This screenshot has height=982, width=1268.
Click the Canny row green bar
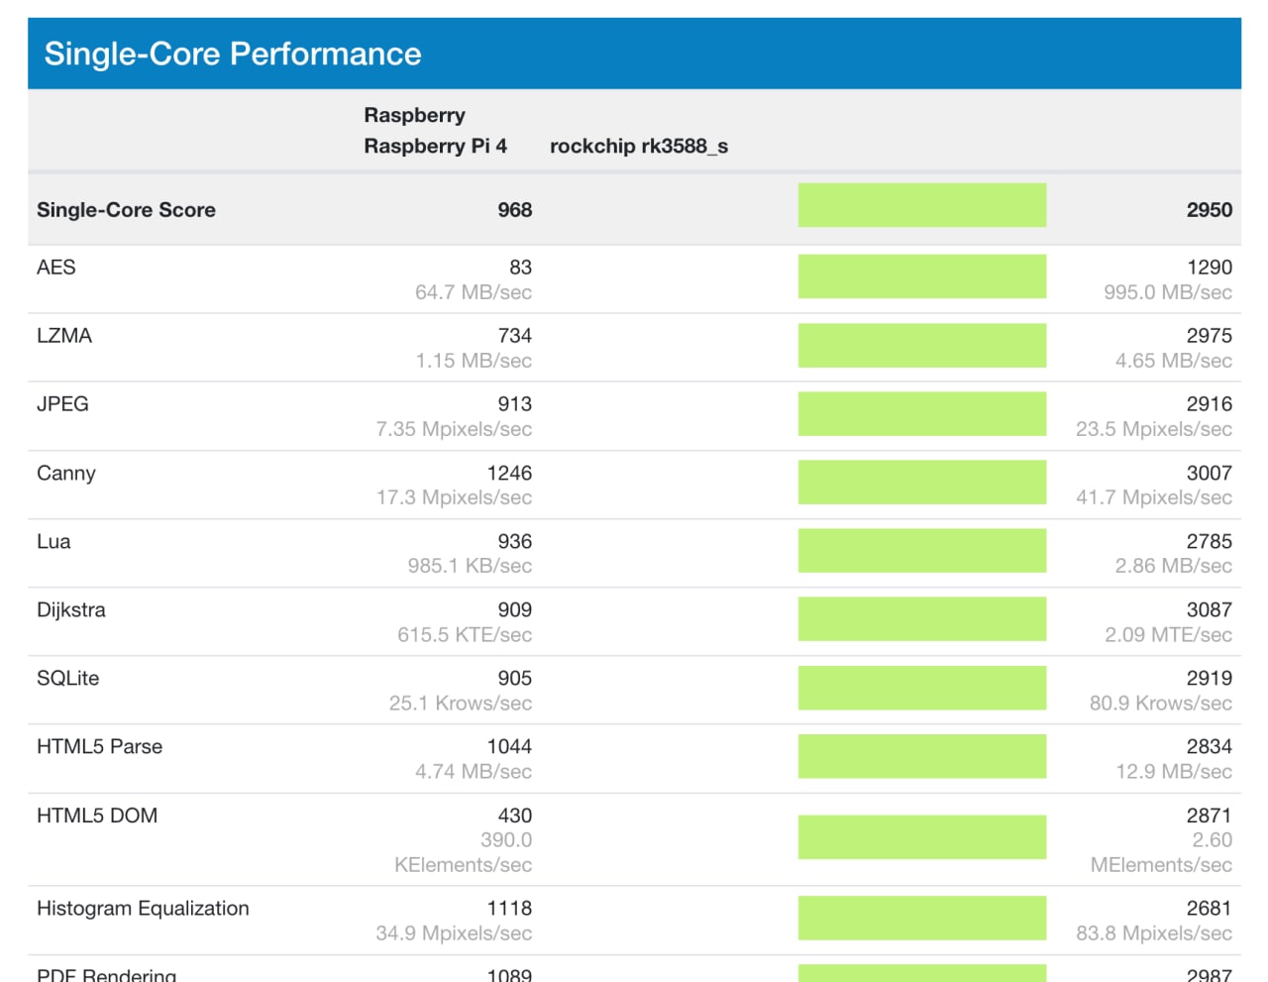921,483
